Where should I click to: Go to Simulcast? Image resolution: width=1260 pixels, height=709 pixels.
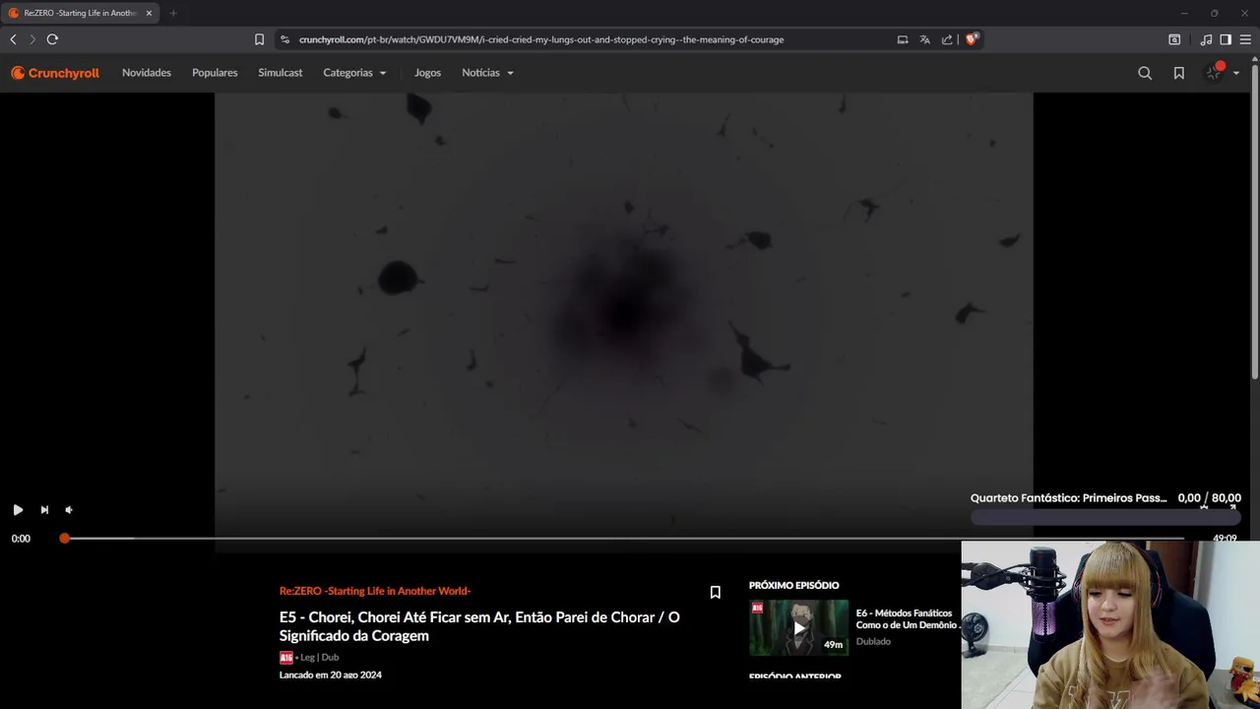click(x=281, y=73)
